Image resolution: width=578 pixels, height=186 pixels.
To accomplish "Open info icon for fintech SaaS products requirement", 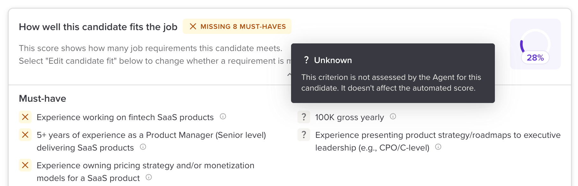I will 223,117.
